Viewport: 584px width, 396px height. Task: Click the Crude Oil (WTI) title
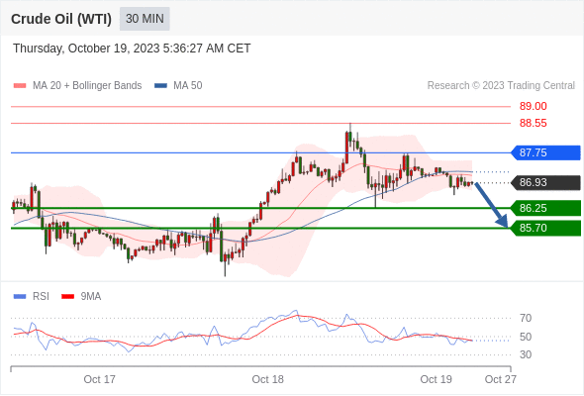(61, 19)
